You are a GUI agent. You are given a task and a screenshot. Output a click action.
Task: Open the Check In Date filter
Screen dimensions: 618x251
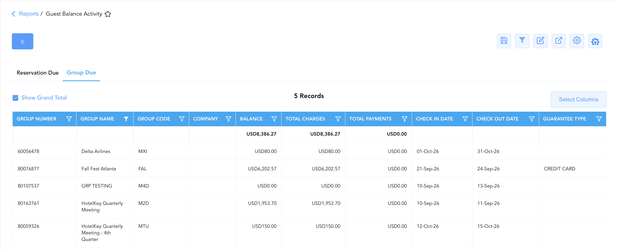tap(465, 119)
